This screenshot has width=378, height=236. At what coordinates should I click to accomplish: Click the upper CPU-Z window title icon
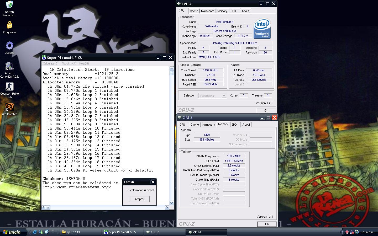pos(179,4)
